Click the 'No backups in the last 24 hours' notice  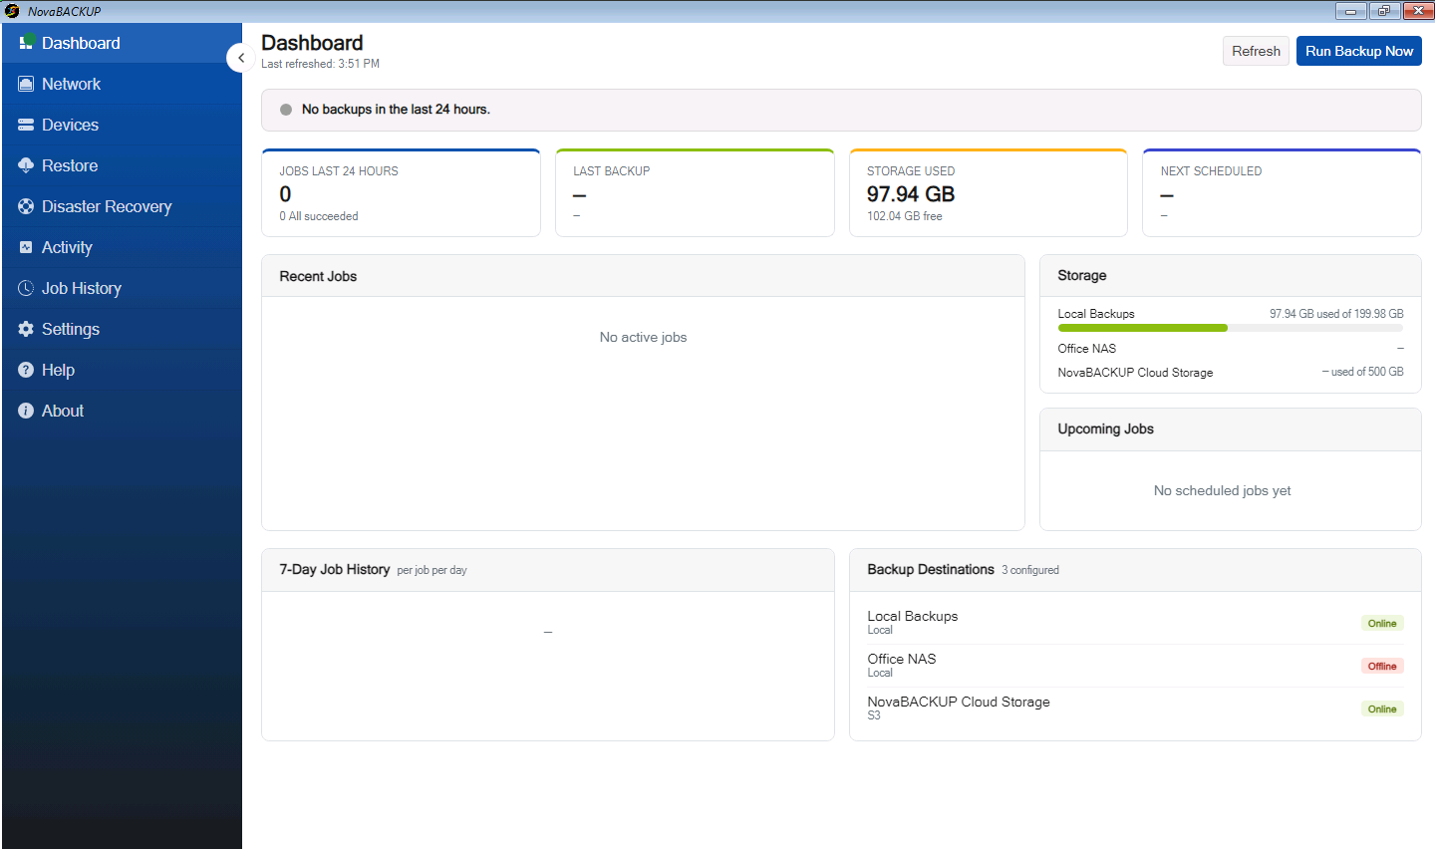click(841, 110)
